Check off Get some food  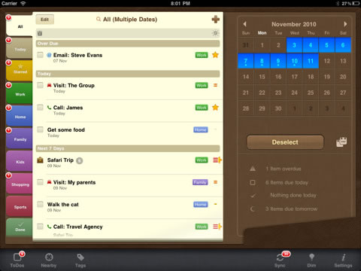click(40, 129)
